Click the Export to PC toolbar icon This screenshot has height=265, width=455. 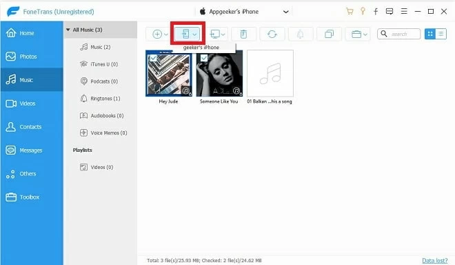[x=217, y=35]
